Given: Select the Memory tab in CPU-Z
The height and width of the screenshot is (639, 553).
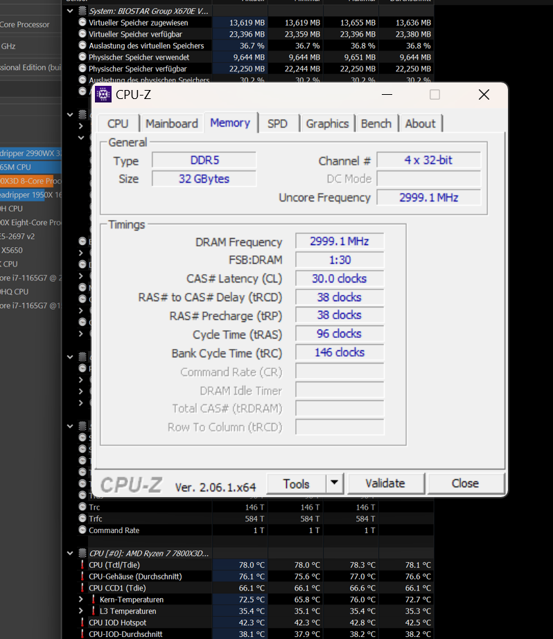Looking at the screenshot, I should (x=230, y=123).
